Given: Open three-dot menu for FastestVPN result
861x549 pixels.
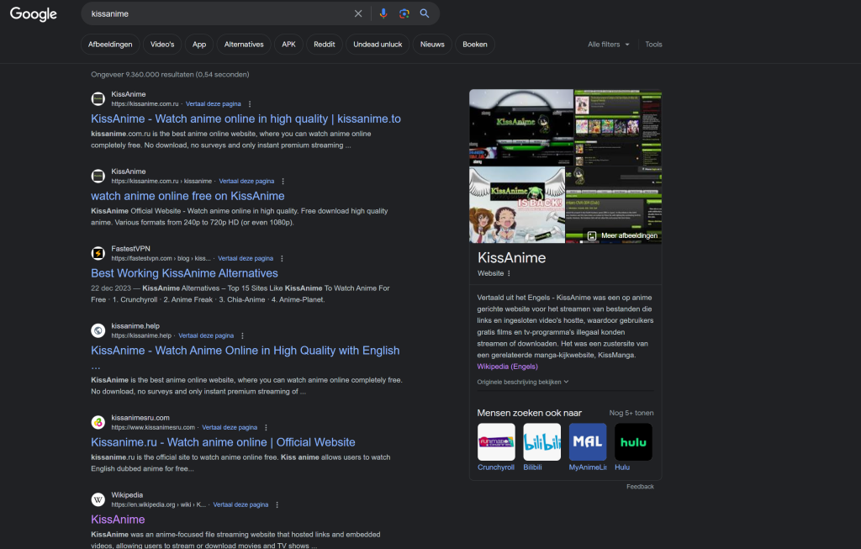Looking at the screenshot, I should 282,259.
